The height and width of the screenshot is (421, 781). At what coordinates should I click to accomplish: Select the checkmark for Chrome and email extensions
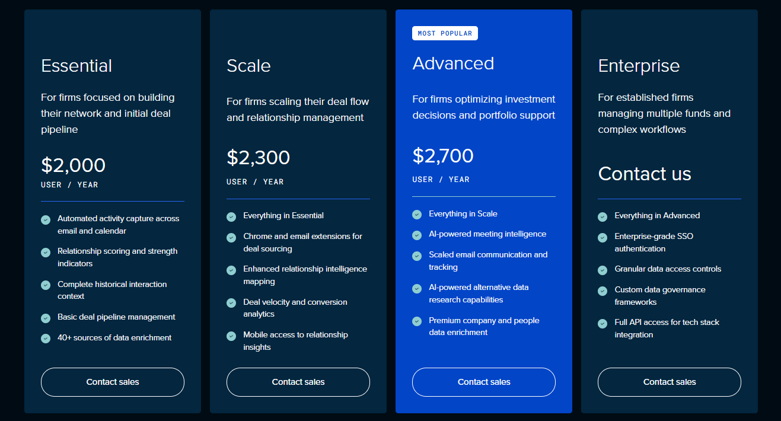point(231,238)
